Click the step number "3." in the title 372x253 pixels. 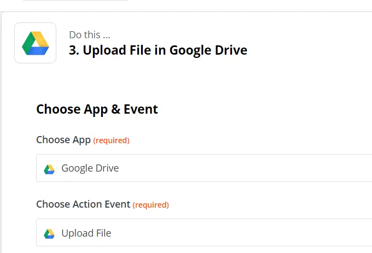74,51
